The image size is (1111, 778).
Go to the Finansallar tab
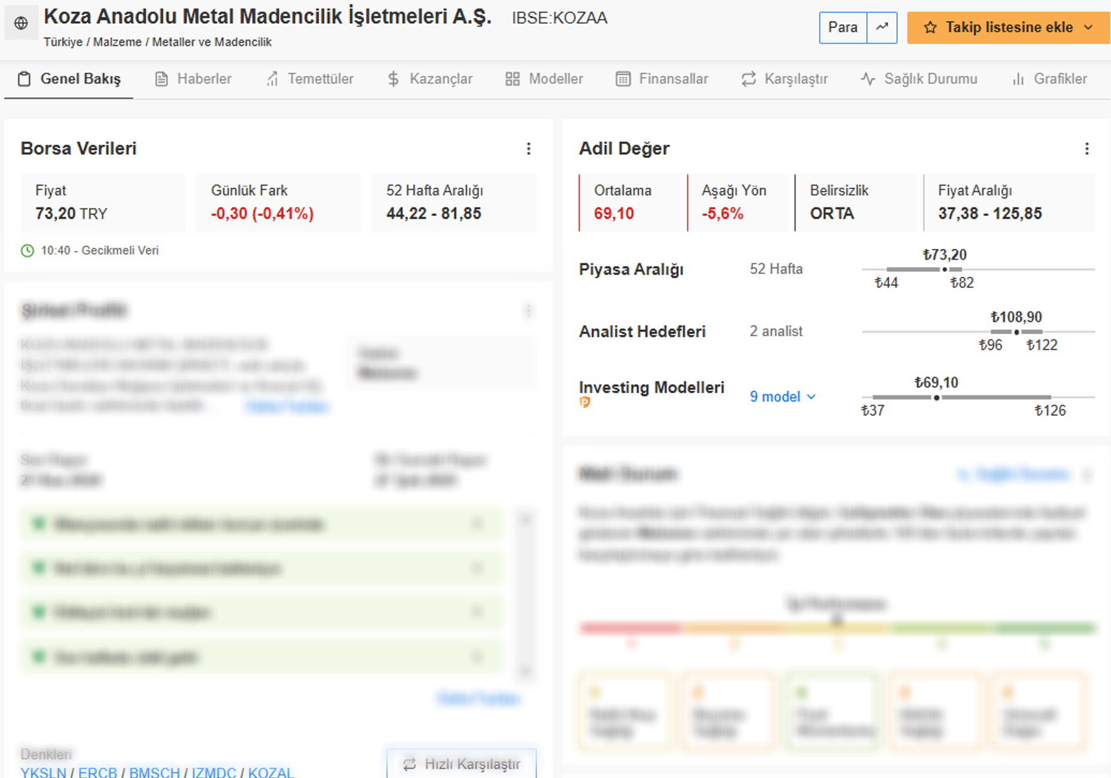662,79
